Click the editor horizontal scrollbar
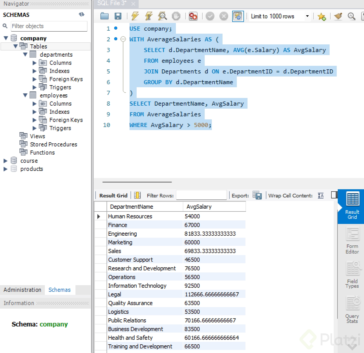This screenshot has width=364, height=353. pos(137,182)
